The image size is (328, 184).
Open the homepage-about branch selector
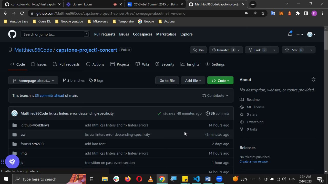point(33,80)
